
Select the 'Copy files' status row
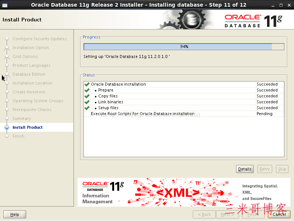pyautogui.click(x=184, y=96)
